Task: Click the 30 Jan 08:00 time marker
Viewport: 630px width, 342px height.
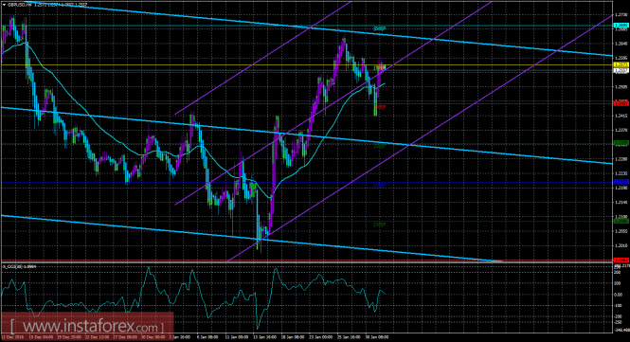Action: (x=377, y=337)
